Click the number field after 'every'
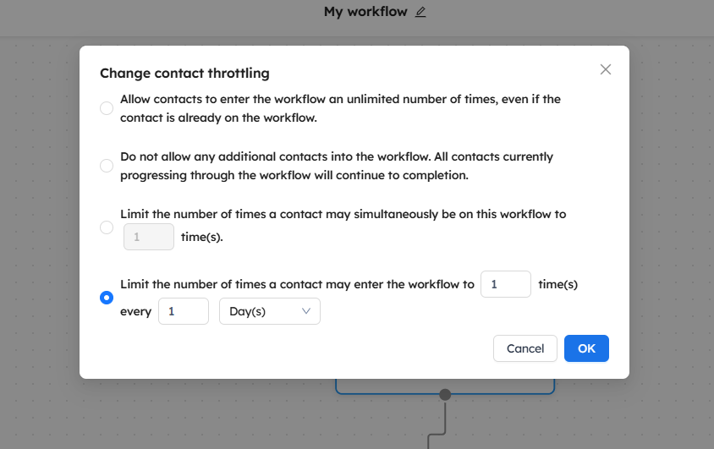Screen dimensions: 714x449 pyautogui.click(x=183, y=311)
